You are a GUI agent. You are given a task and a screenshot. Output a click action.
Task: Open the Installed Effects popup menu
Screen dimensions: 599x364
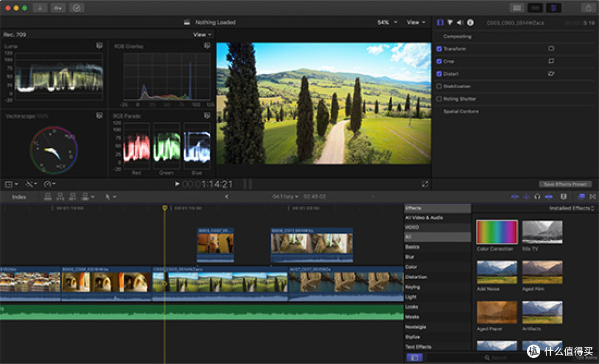pos(572,209)
